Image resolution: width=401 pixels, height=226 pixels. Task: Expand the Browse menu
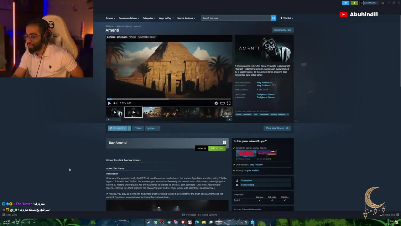pyautogui.click(x=110, y=18)
